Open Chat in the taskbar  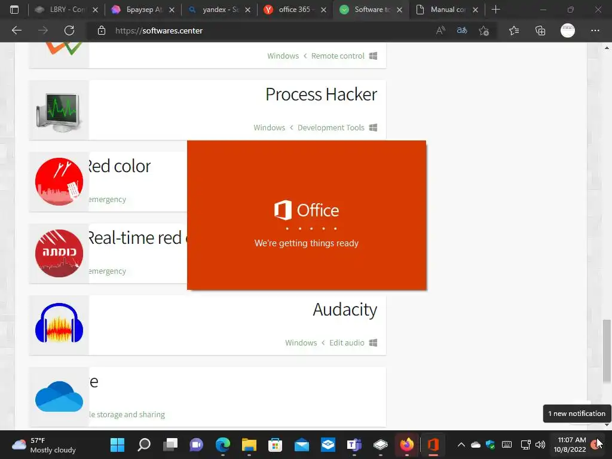196,445
